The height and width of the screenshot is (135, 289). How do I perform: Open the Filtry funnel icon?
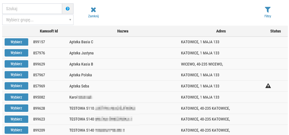[268, 10]
